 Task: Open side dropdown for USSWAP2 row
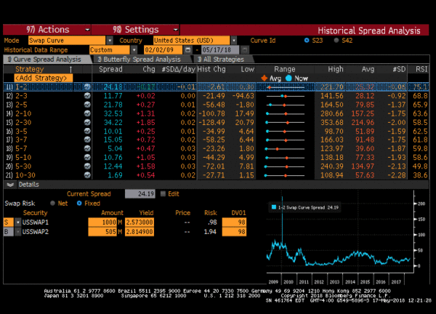coord(18,232)
